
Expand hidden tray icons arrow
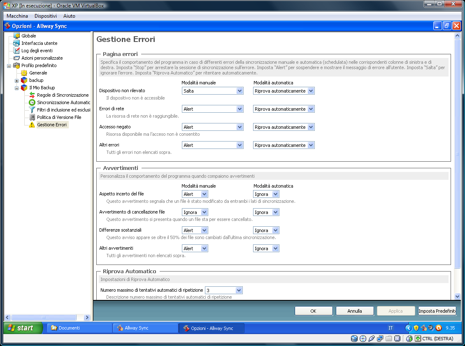point(409,328)
